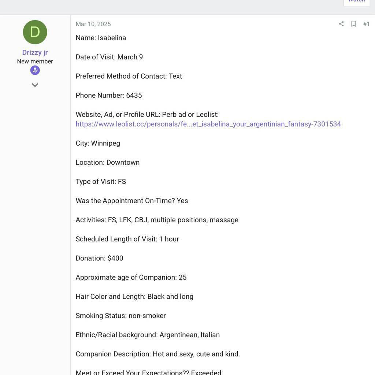Image resolution: width=375 pixels, height=375 pixels.
Task: Click the 'Smoking Status: non-smoker' line
Action: click(120, 316)
